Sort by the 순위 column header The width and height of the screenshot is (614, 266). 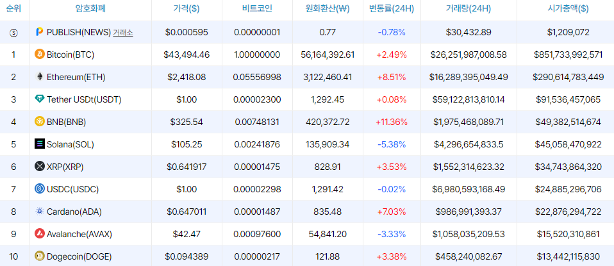click(x=13, y=9)
